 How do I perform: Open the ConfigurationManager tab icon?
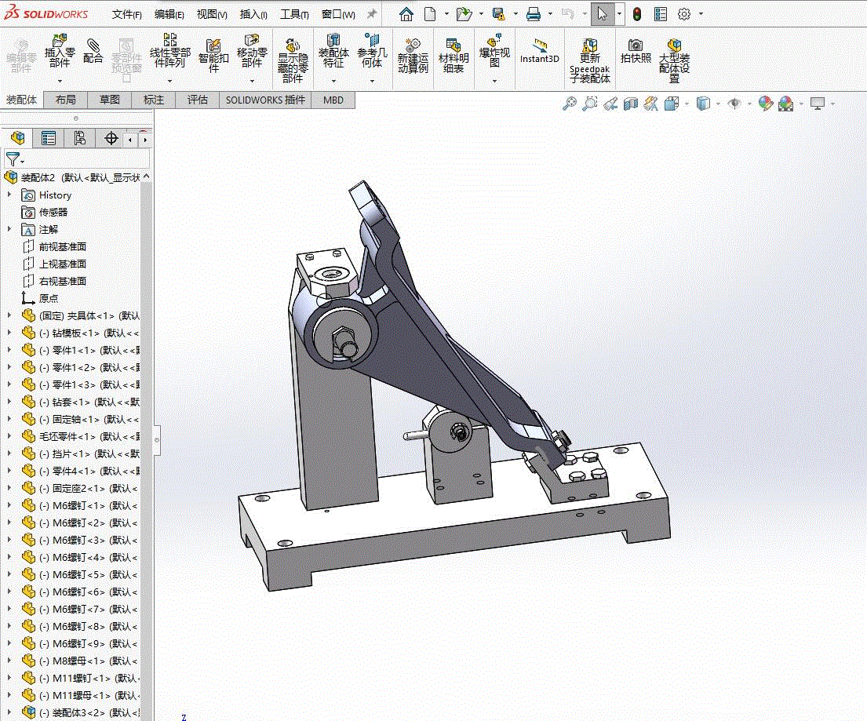[x=79, y=139]
